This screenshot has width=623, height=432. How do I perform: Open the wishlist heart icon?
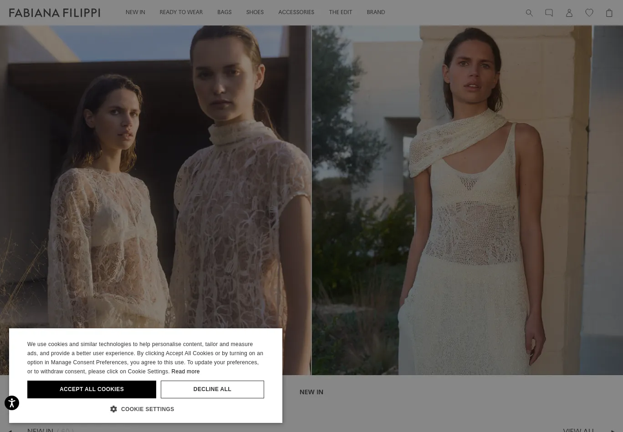[589, 13]
